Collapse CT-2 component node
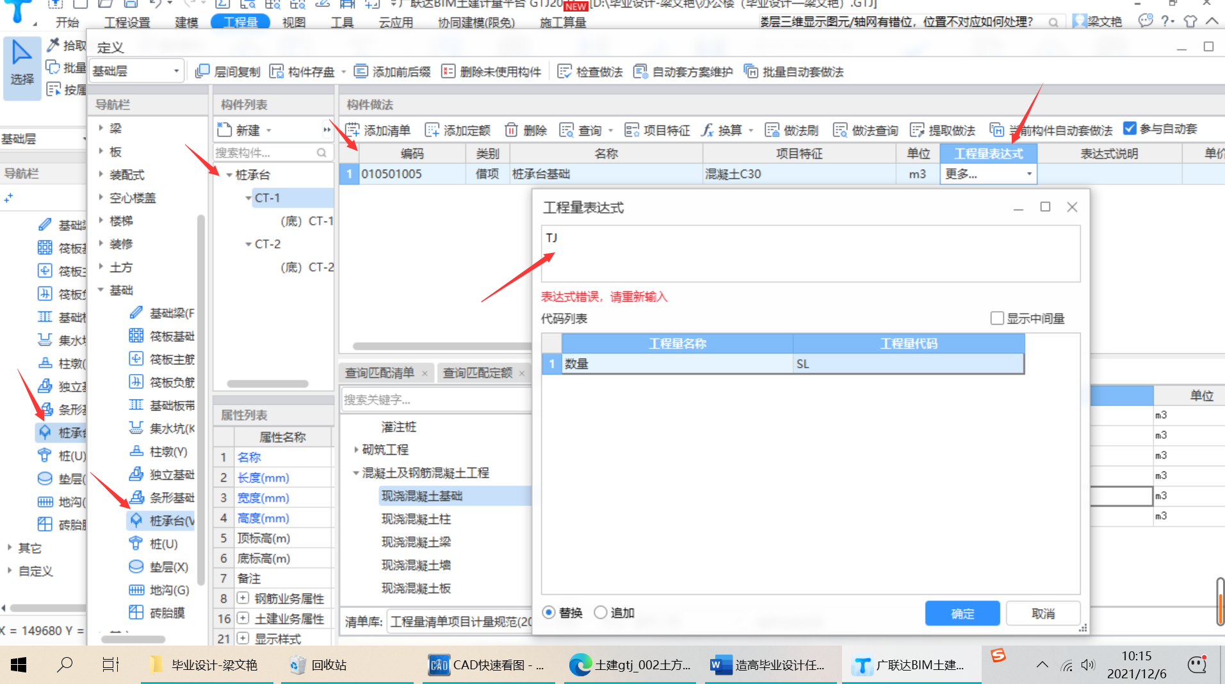1225x684 pixels. pos(248,244)
